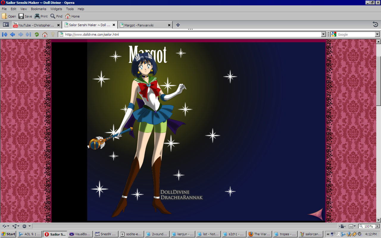
Task: Open the closed tabs trash icon
Action: [x=375, y=25]
